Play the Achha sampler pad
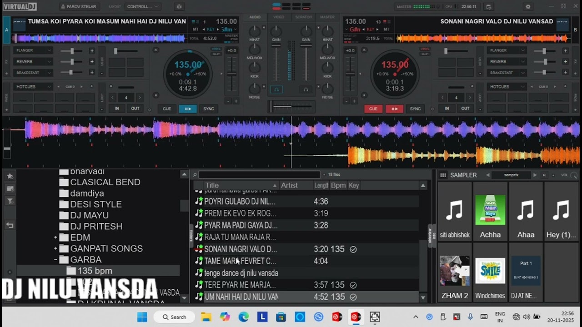The image size is (582, 327). (490, 211)
